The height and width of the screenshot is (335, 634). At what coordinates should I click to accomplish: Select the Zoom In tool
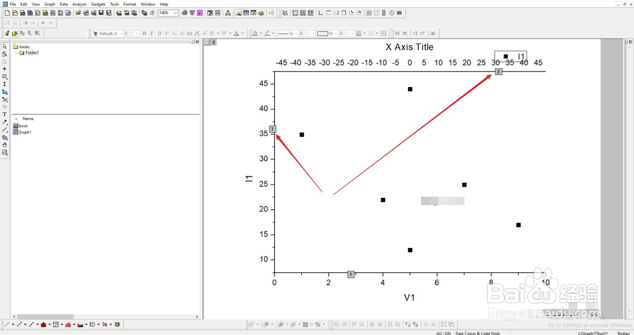pos(5,54)
